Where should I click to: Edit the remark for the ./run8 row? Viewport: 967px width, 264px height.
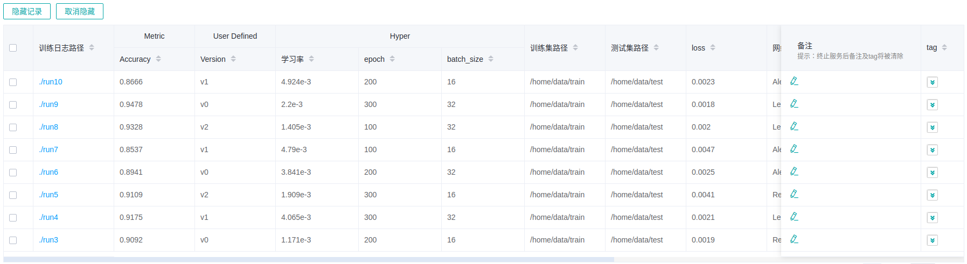point(794,126)
